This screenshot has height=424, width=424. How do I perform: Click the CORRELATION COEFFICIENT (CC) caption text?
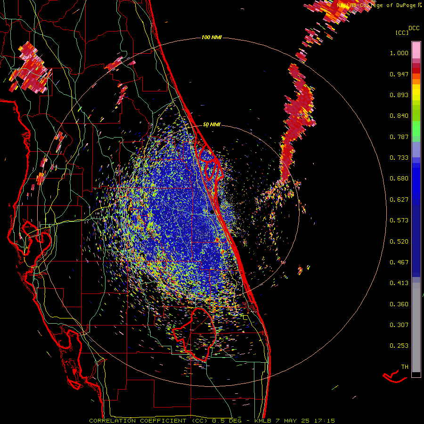pos(148,421)
